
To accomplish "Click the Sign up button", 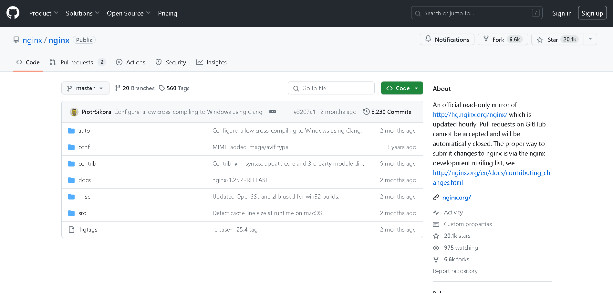I will click(592, 13).
